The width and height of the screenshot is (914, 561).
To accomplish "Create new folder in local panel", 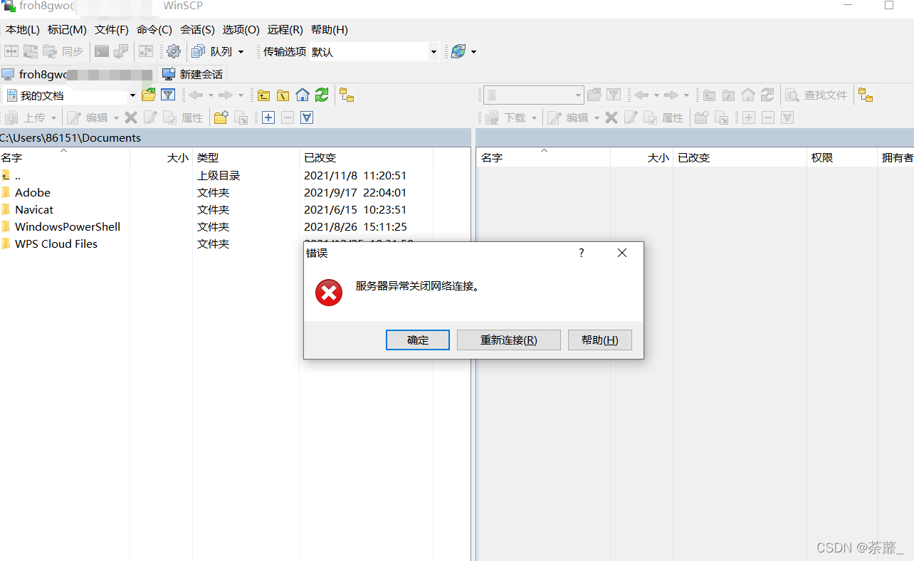I will point(221,117).
